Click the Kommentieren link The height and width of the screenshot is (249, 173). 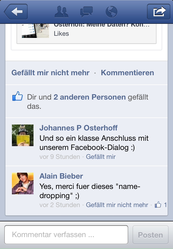click(x=128, y=73)
